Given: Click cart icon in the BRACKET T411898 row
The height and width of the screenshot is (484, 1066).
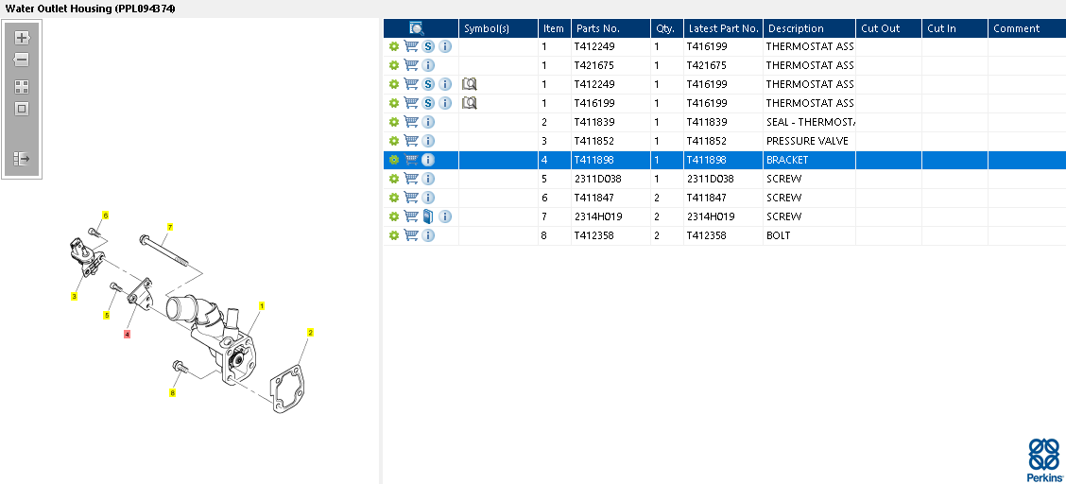Looking at the screenshot, I should 411,160.
